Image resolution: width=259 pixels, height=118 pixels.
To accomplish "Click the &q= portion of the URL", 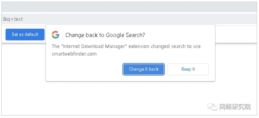I will point(8,19).
